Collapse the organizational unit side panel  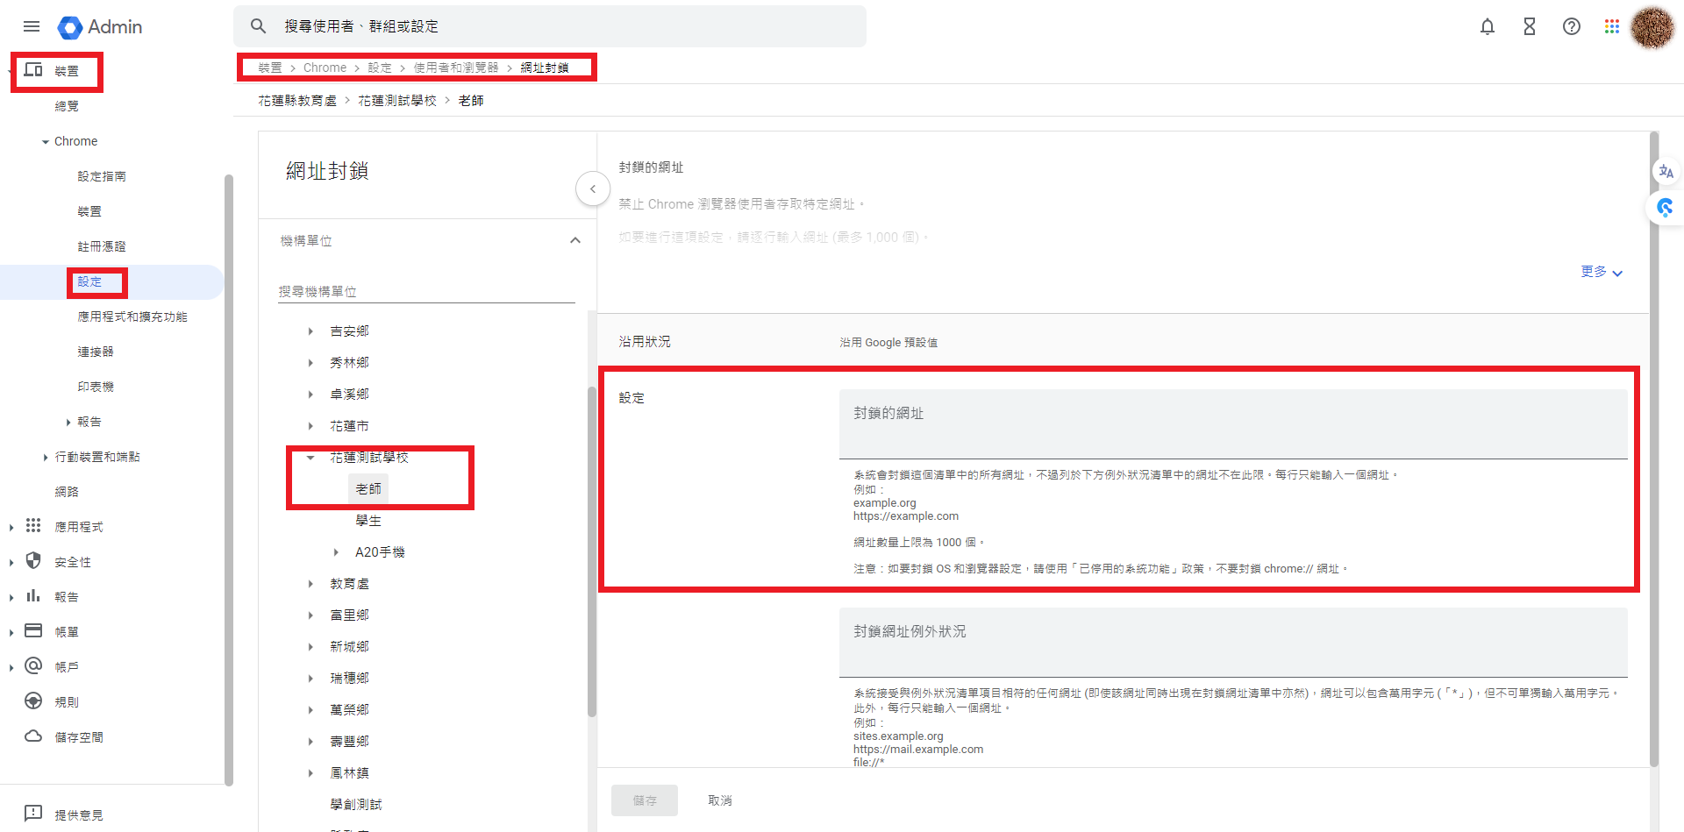tap(593, 188)
